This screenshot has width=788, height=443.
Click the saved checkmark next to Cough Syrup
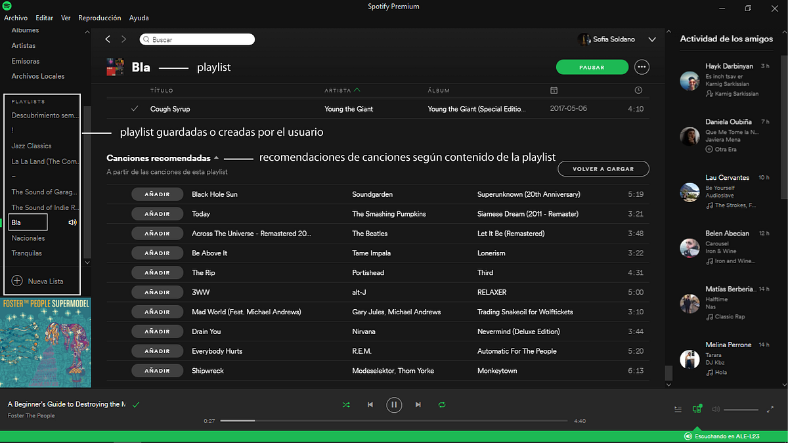(x=135, y=108)
